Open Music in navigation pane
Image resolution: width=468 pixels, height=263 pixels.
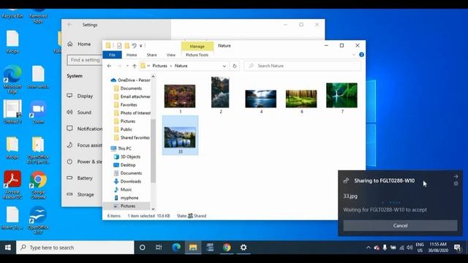pos(123,190)
